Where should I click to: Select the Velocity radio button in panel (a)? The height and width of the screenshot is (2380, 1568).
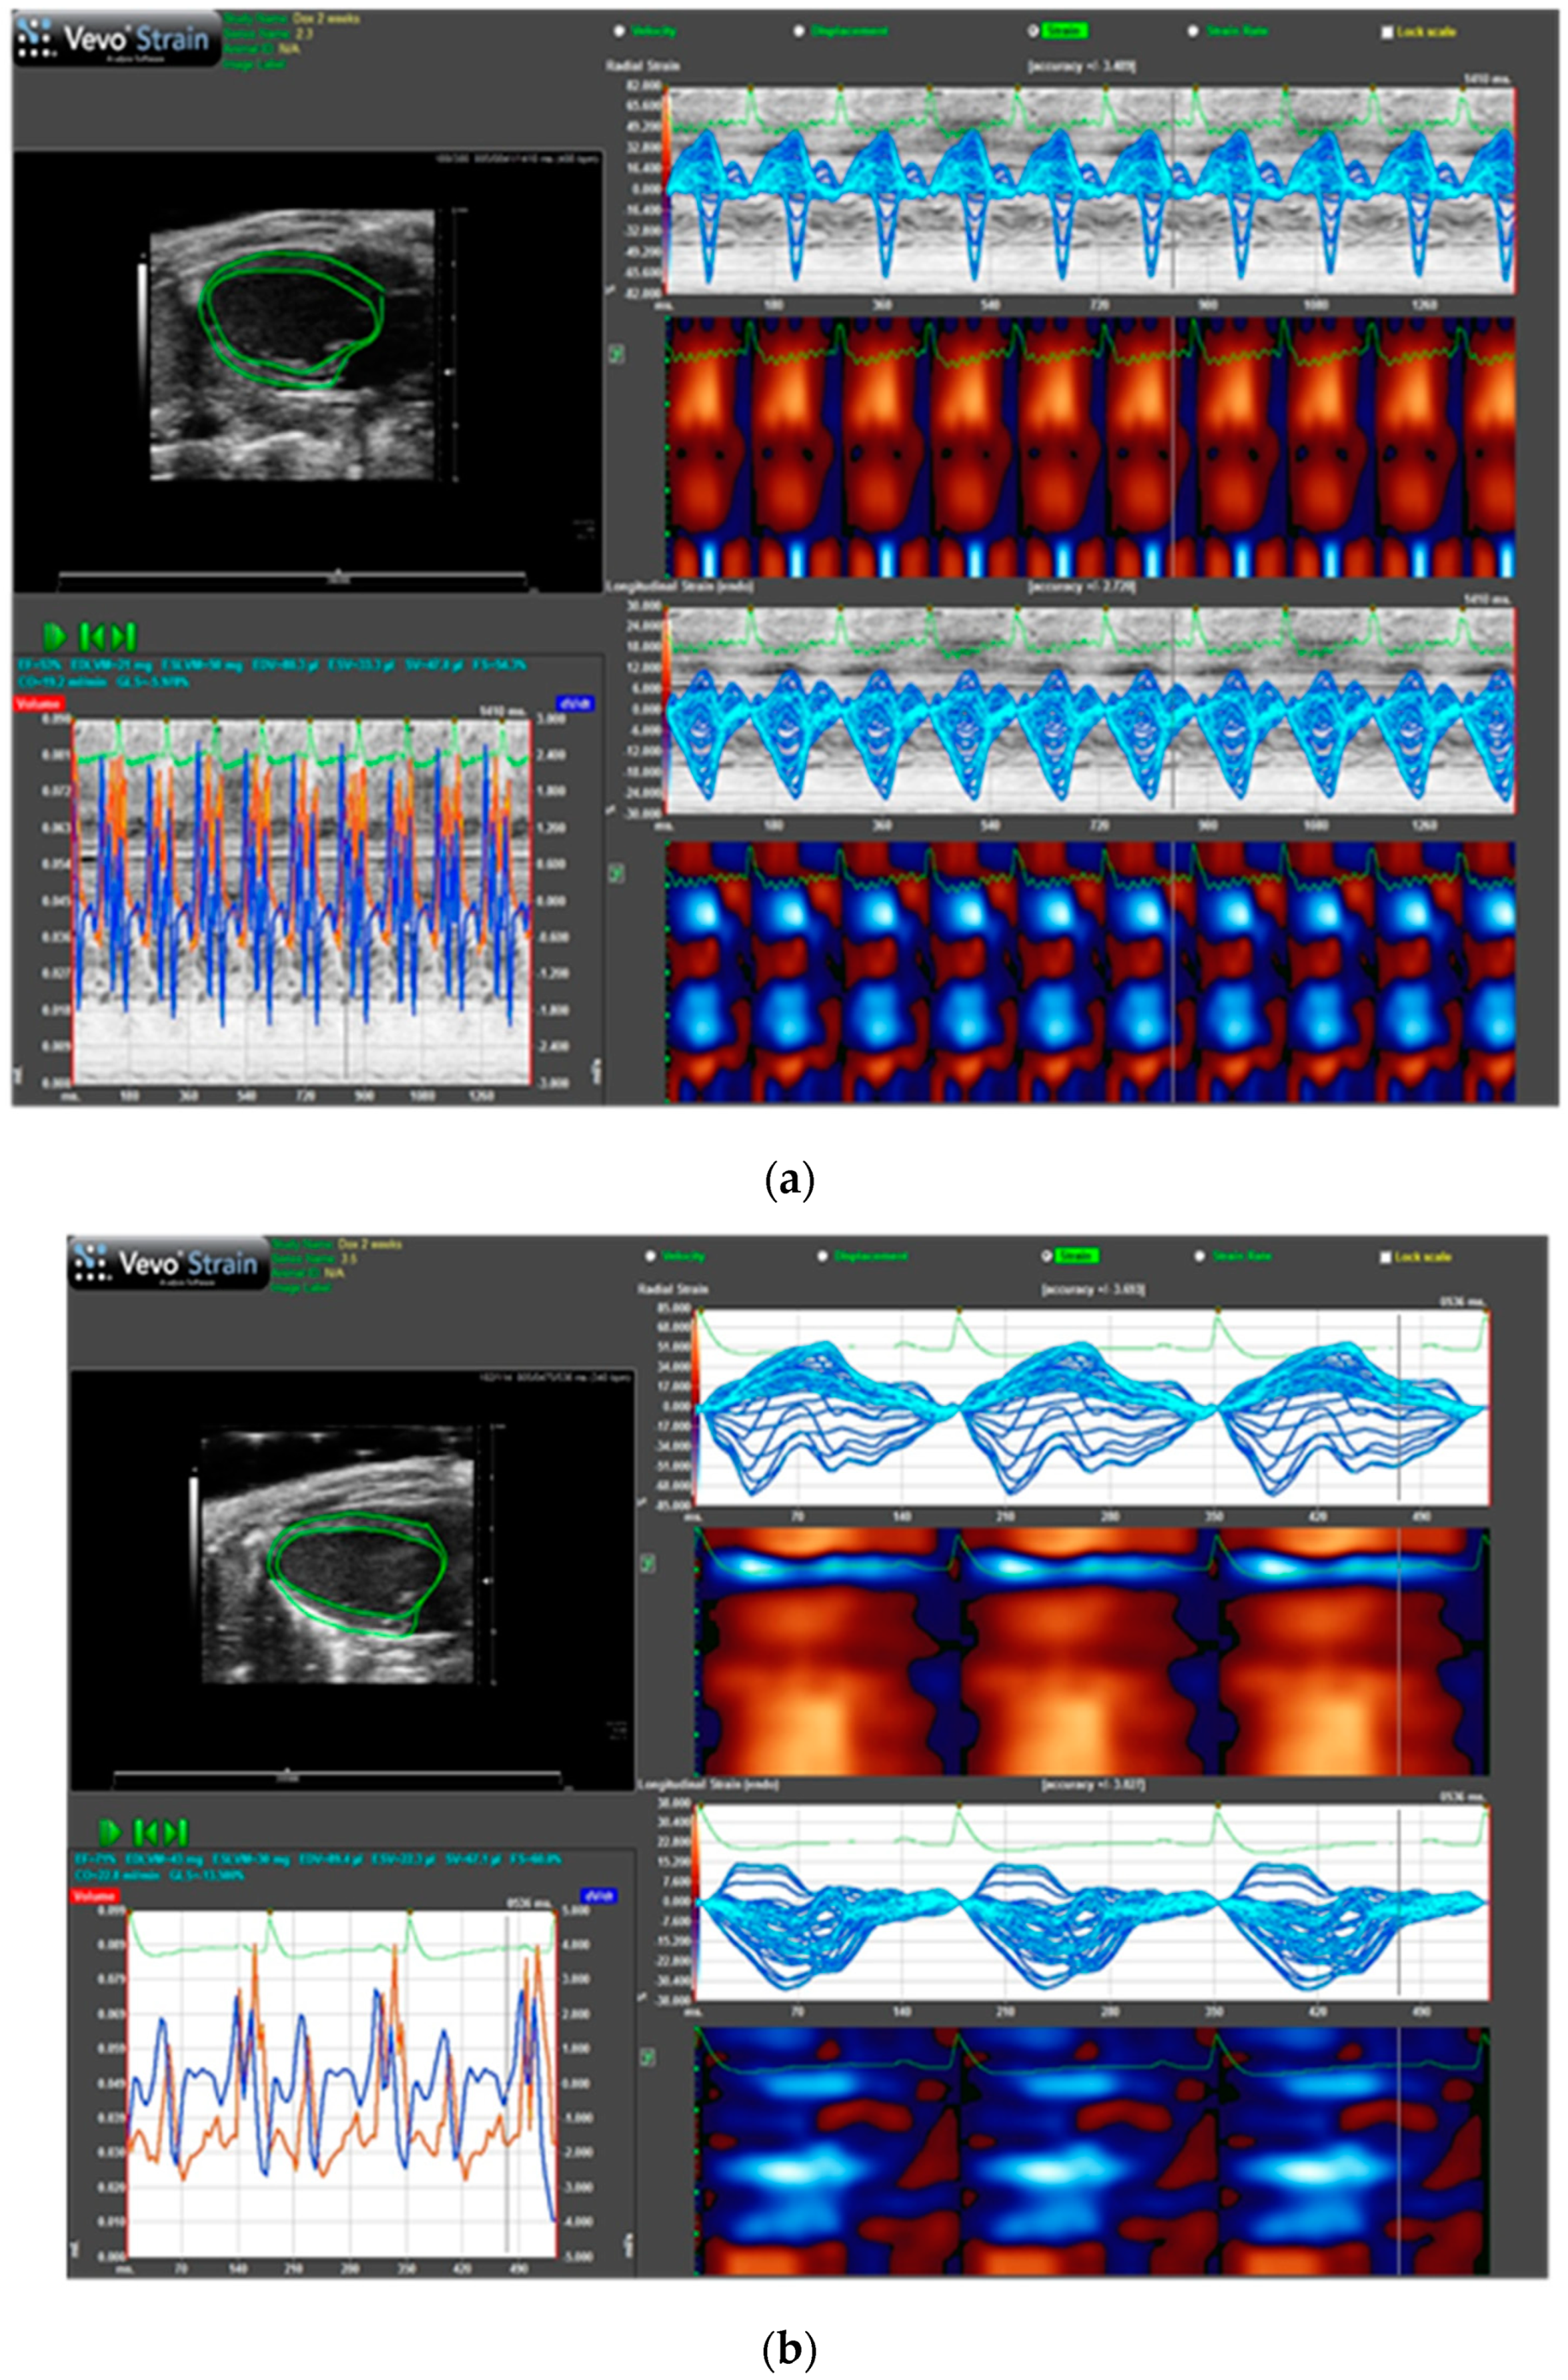click(620, 31)
